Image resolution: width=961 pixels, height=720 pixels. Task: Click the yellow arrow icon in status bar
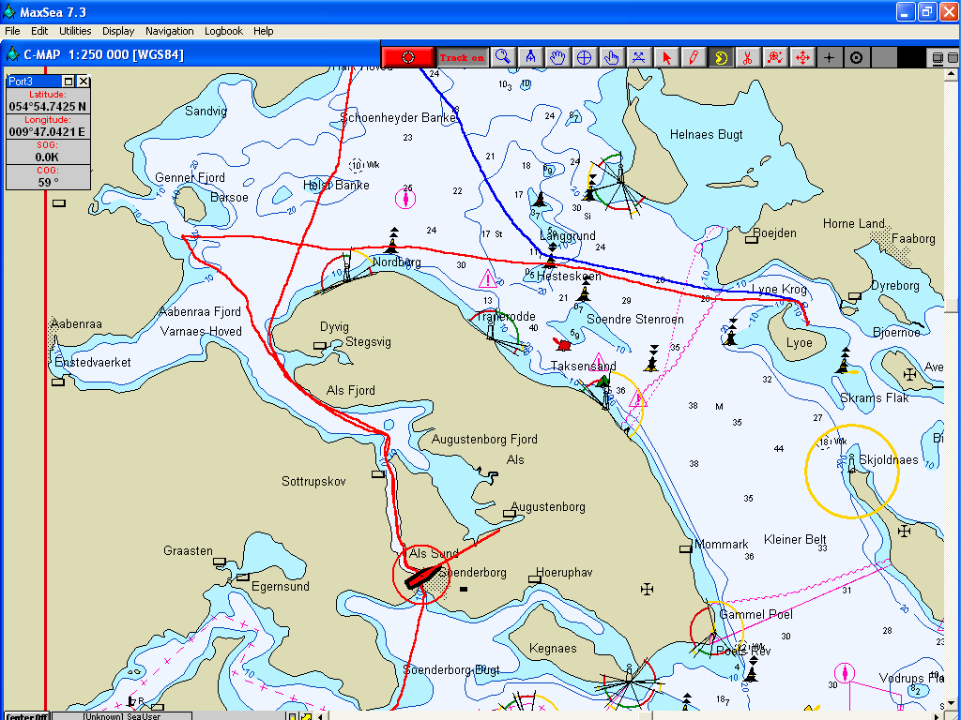coord(305,715)
